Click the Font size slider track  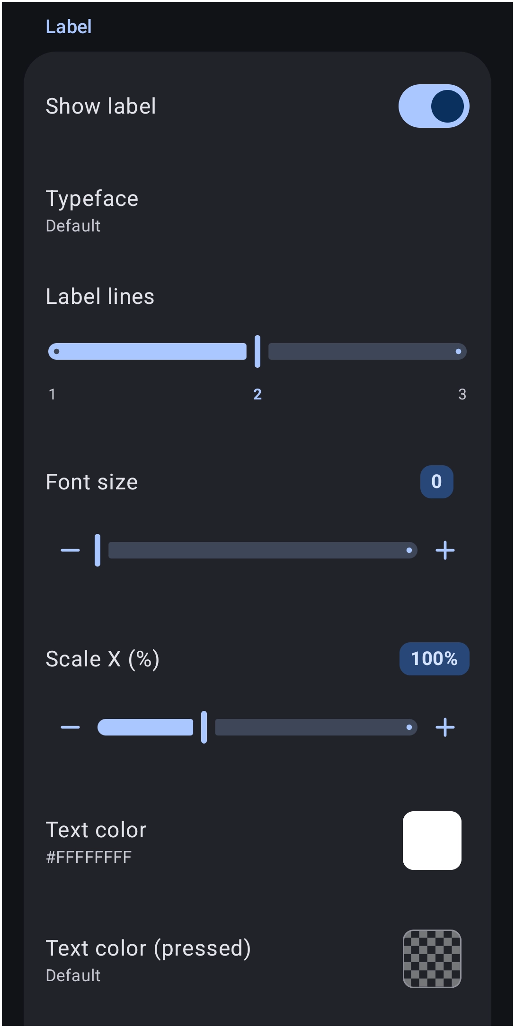pos(263,550)
